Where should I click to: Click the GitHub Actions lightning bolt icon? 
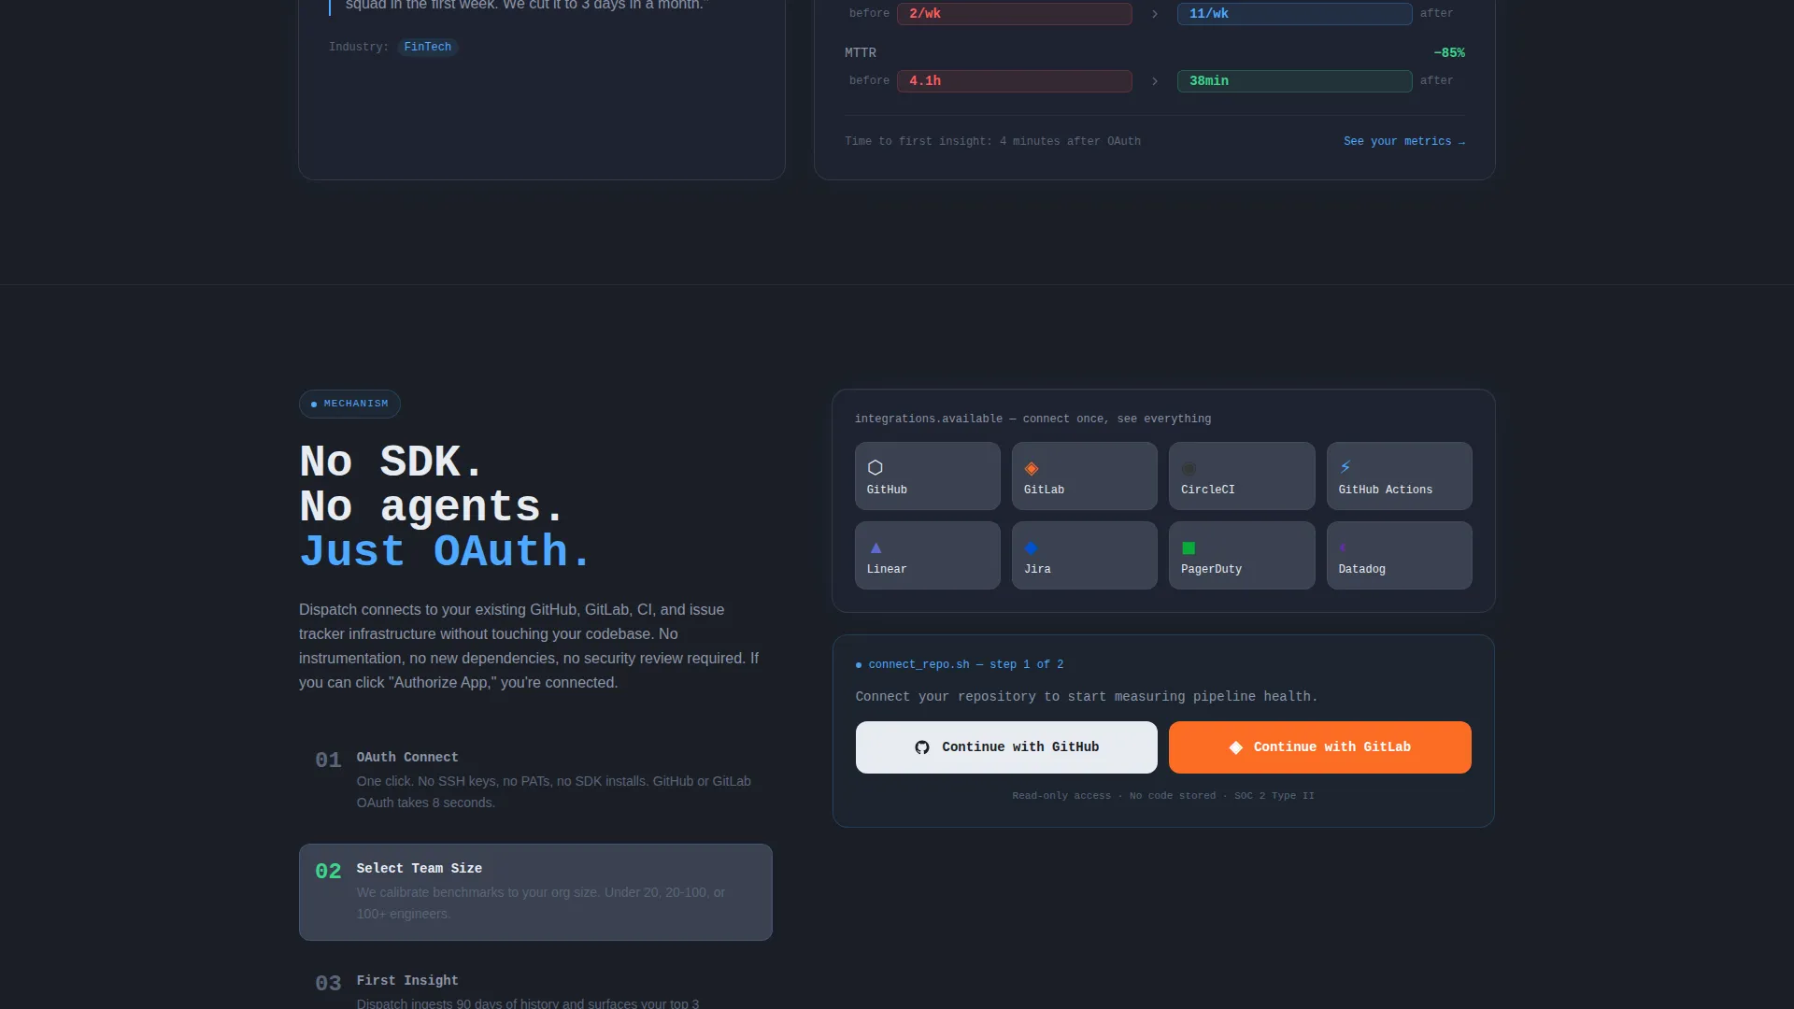click(x=1345, y=467)
